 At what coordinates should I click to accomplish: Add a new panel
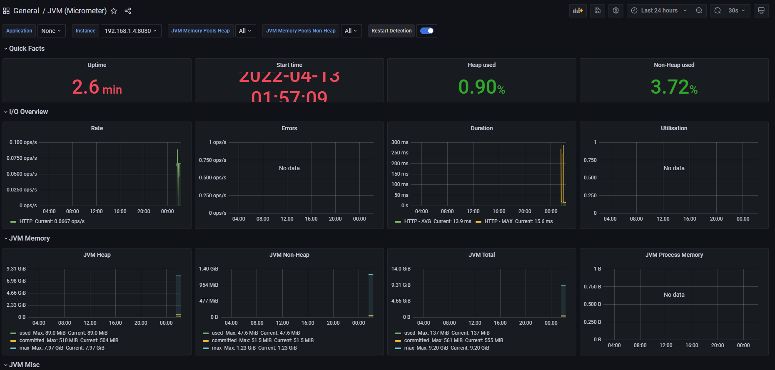coord(578,10)
